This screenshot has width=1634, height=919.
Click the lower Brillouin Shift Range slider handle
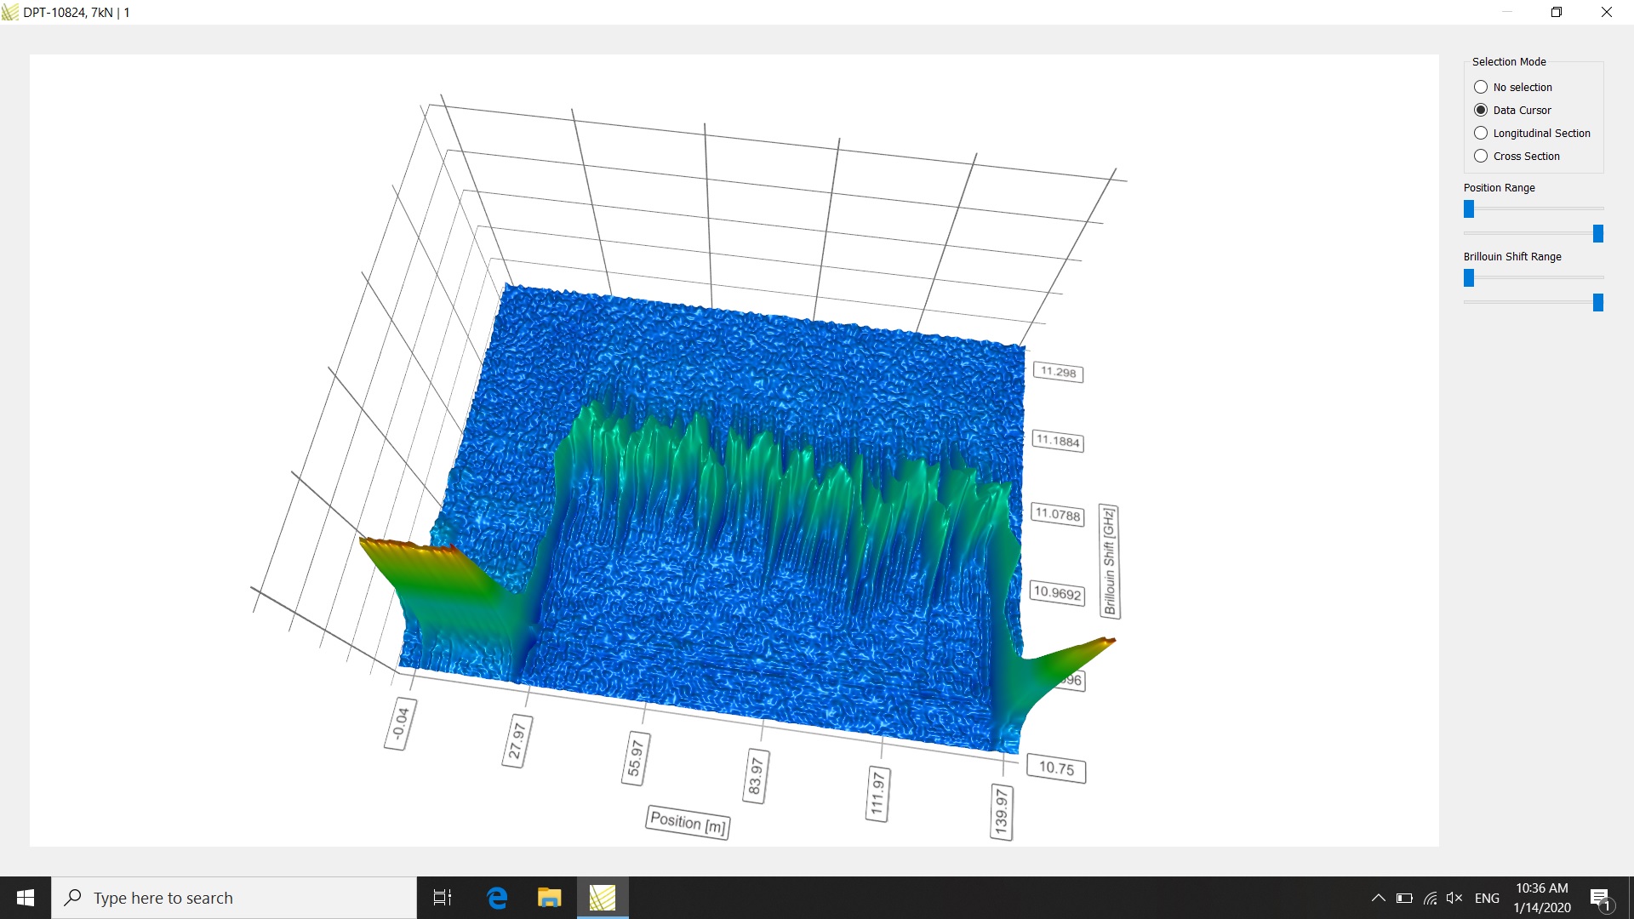(1597, 302)
